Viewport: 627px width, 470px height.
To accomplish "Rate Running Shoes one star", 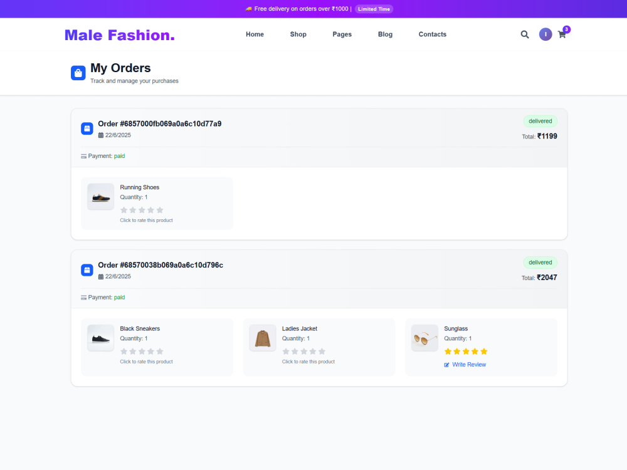I will [124, 210].
